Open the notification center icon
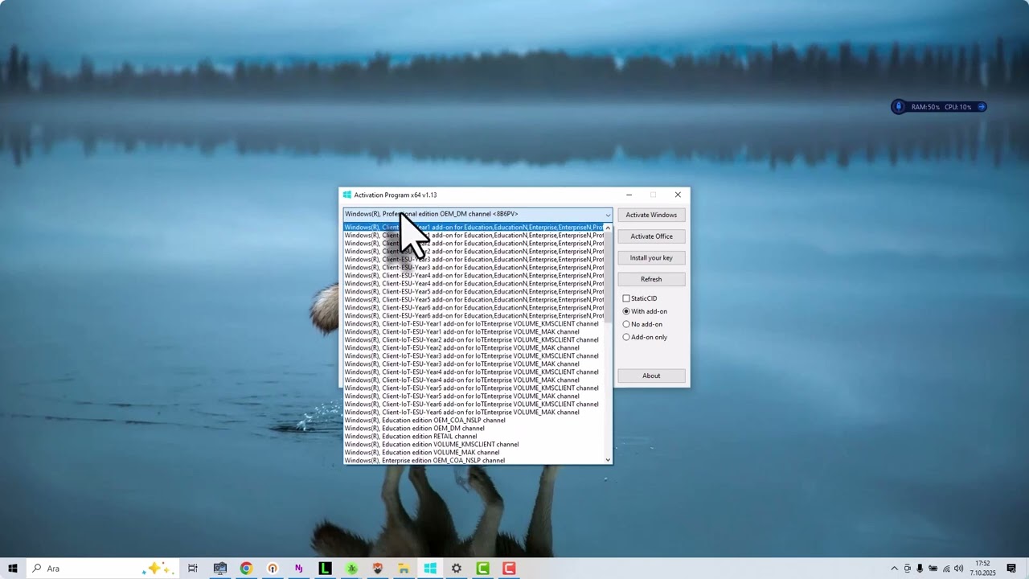 pyautogui.click(x=1011, y=569)
